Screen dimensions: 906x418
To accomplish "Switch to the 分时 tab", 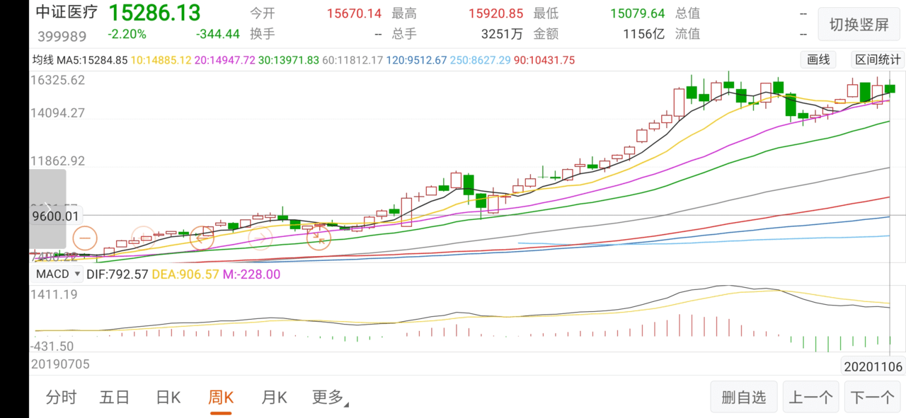I will [61, 397].
